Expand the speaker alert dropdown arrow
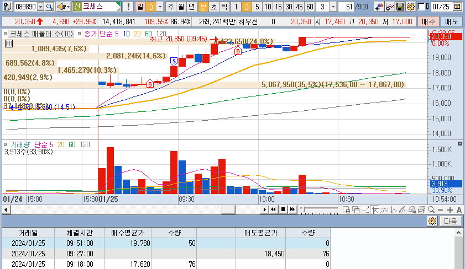The height and width of the screenshot is (269, 465). pos(69,7)
